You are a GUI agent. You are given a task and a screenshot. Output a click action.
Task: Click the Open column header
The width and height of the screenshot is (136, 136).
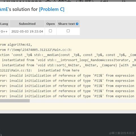click(x=50, y=24)
